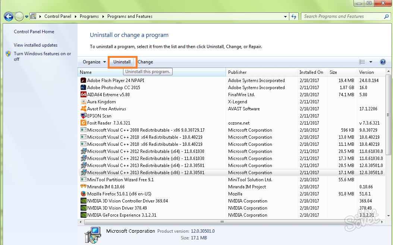Click the Control Panel icon in address bar
Image resolution: width=393 pixels, height=245 pixels.
pos(33,16)
